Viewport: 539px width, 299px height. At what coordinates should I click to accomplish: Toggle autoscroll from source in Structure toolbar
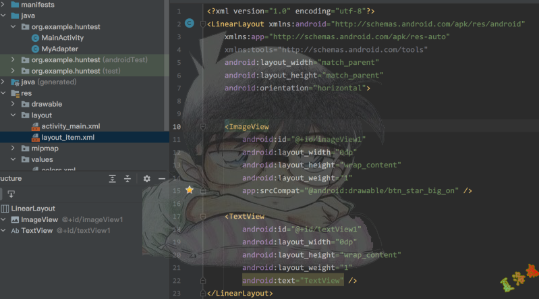coord(11,194)
